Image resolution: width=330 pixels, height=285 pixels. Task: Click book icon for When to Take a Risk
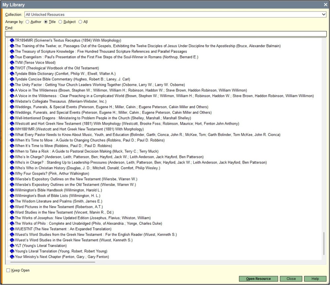[x=12, y=151]
